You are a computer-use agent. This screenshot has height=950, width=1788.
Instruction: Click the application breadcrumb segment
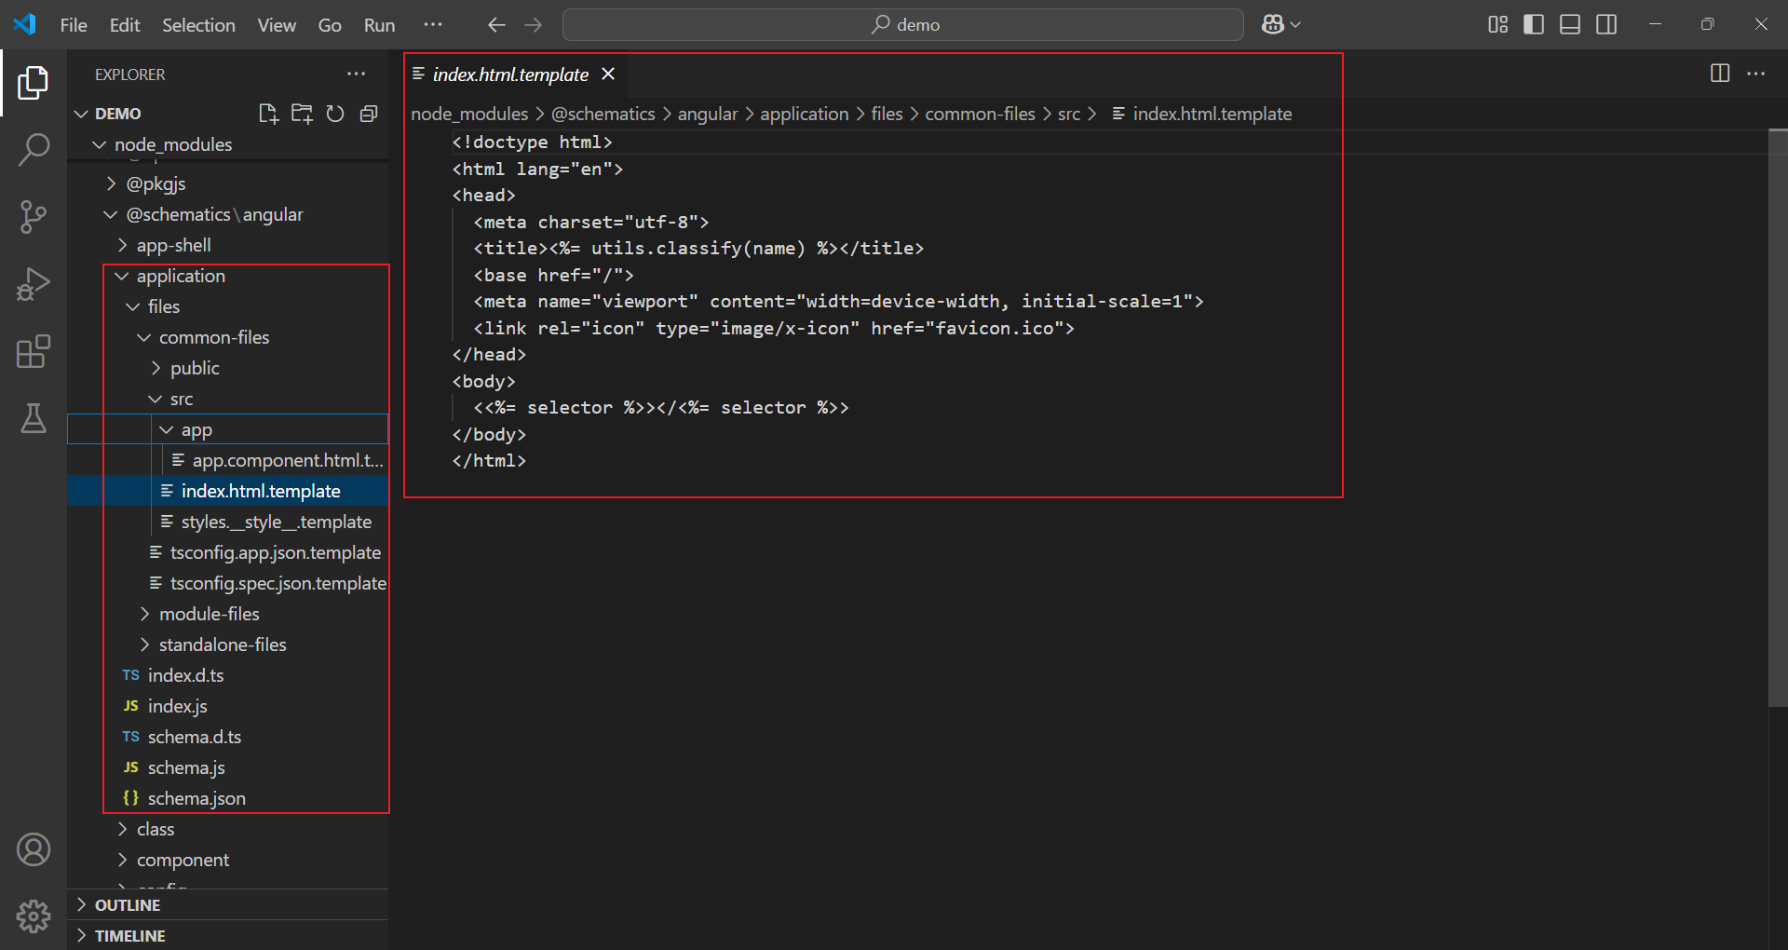tap(804, 114)
